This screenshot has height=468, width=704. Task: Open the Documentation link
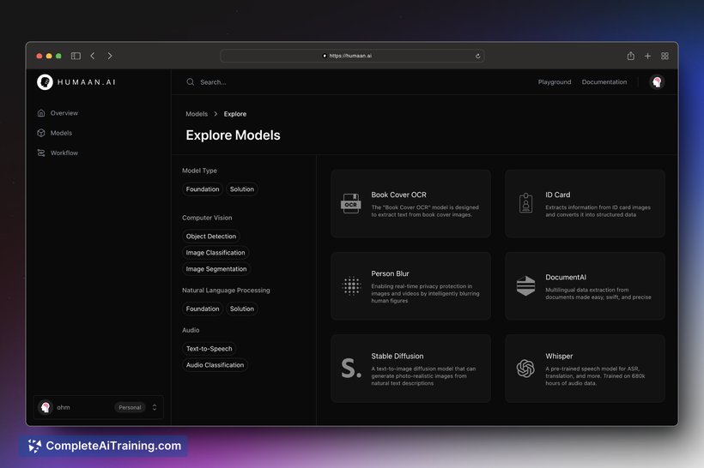click(604, 82)
